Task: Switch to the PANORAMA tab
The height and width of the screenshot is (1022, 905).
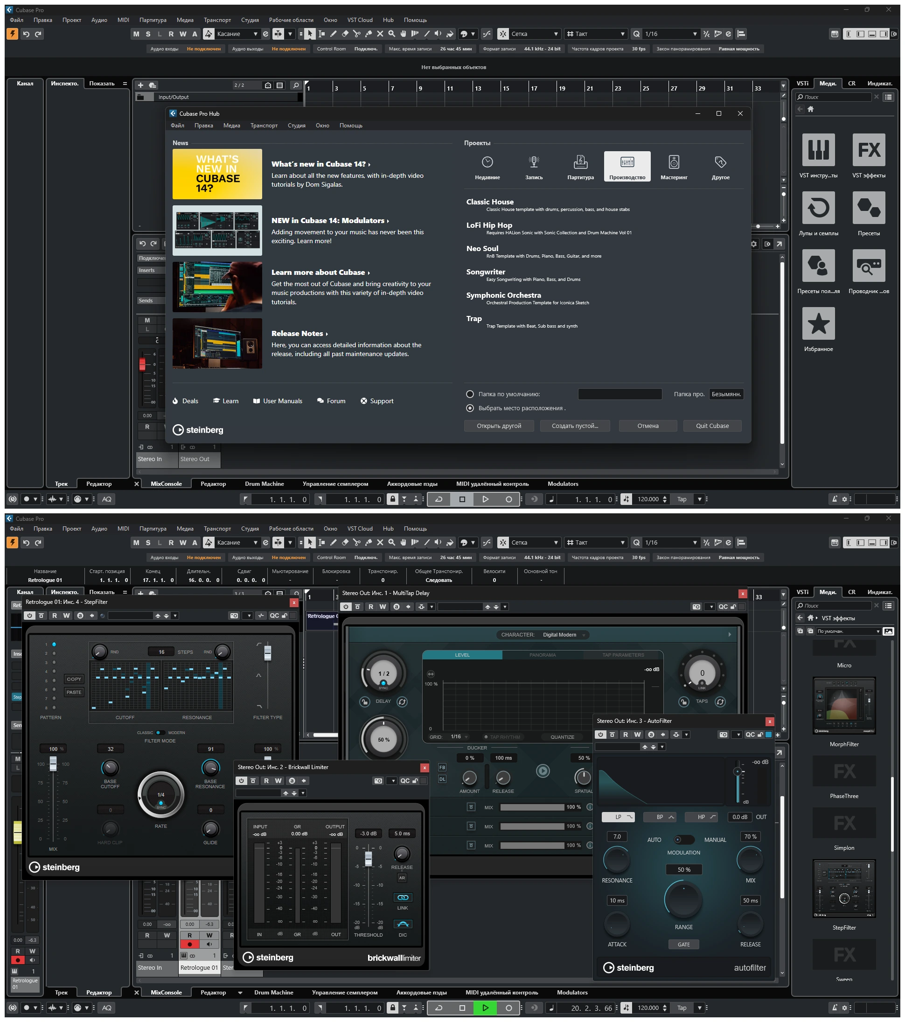Action: pos(543,655)
